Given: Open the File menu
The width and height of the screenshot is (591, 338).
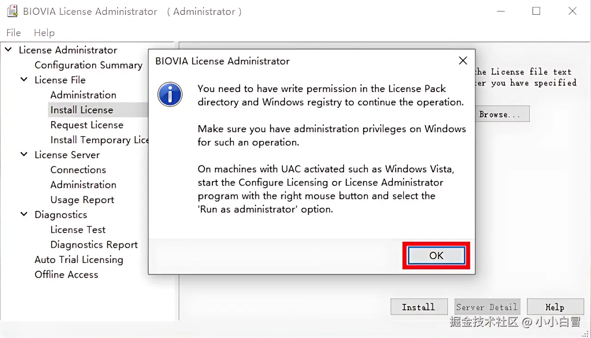Looking at the screenshot, I should 13,33.
